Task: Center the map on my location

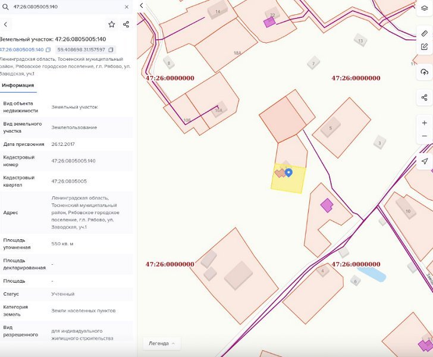Action: click(x=425, y=161)
